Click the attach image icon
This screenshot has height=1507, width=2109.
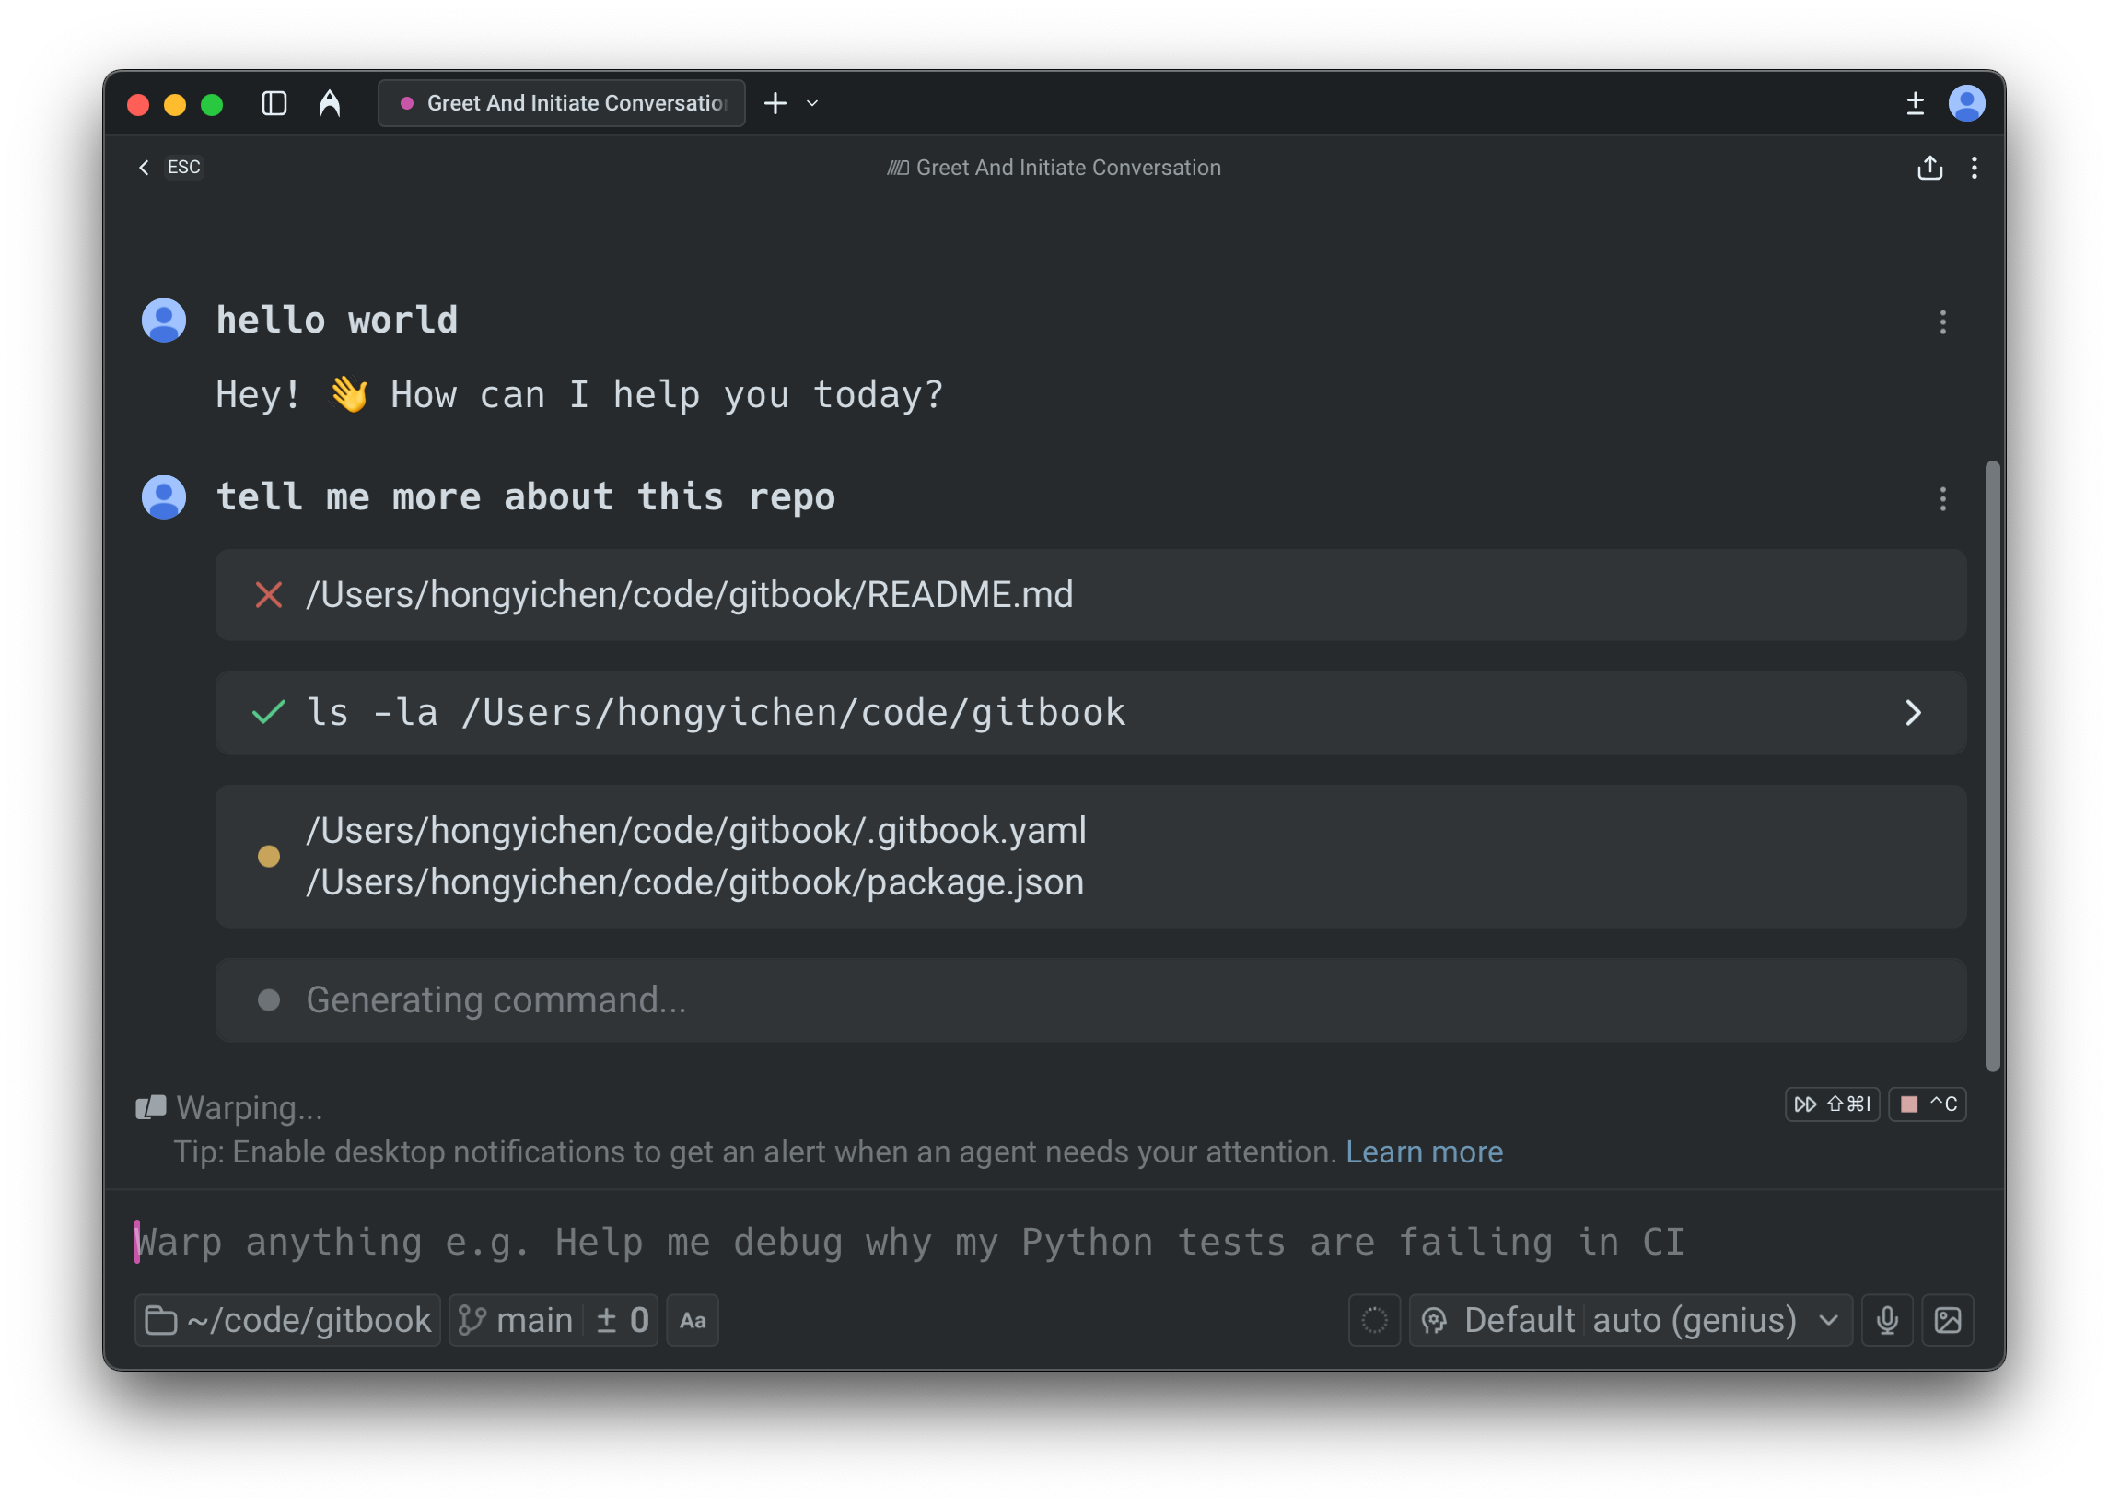1947,1320
